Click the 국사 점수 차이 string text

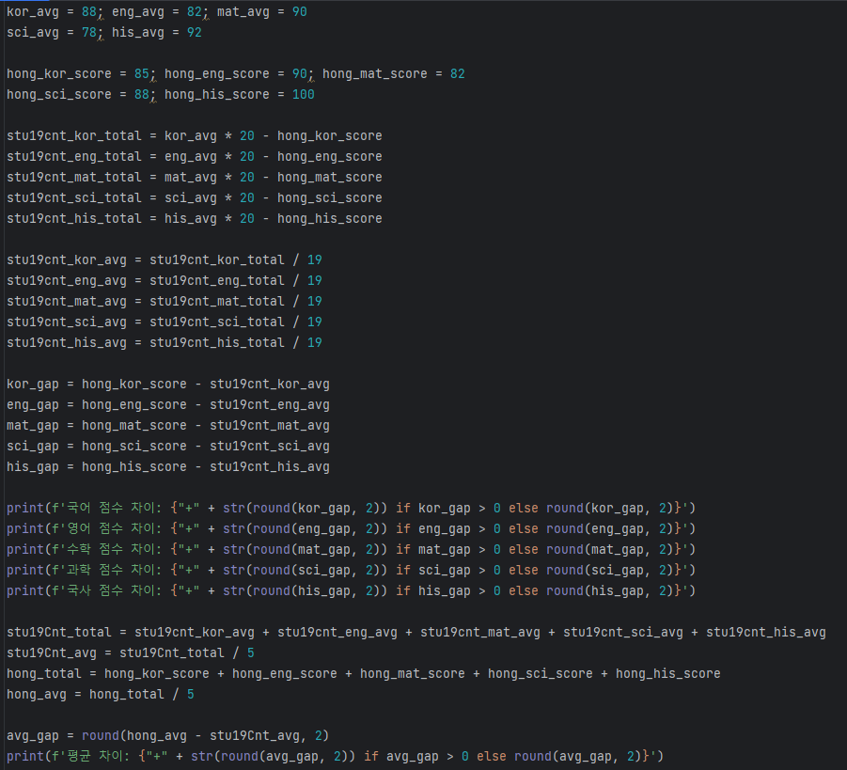114,591
